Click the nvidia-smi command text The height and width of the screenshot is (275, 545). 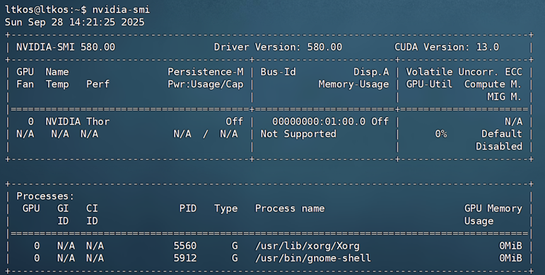click(121, 10)
